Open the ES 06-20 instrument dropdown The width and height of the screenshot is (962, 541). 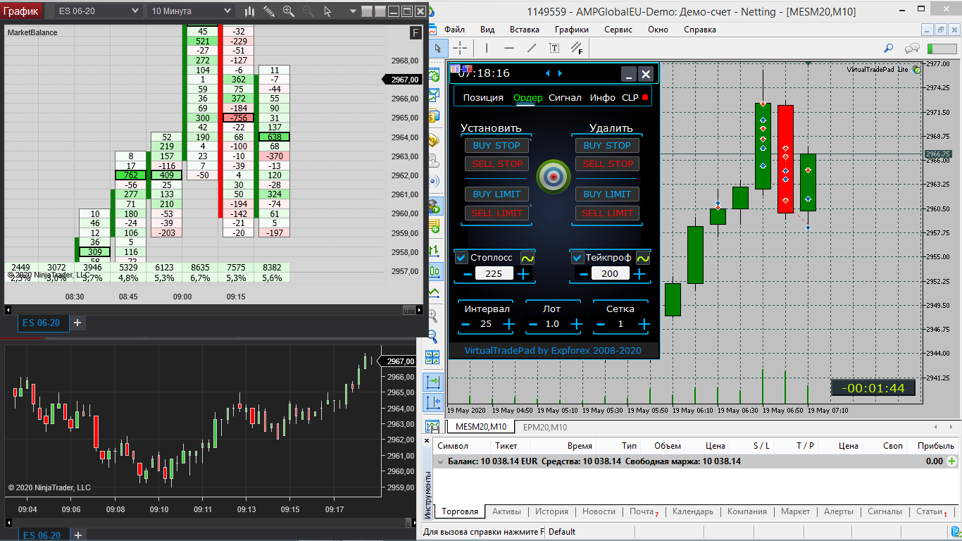pyautogui.click(x=98, y=11)
